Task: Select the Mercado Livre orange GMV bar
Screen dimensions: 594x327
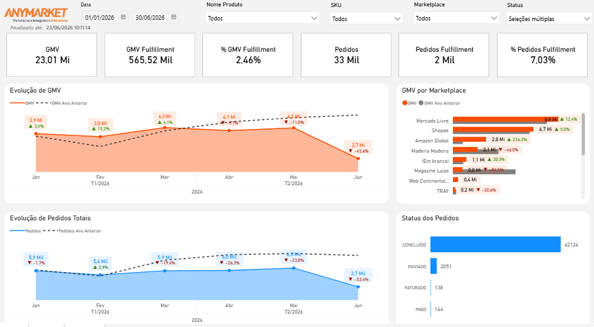Action: 506,119
